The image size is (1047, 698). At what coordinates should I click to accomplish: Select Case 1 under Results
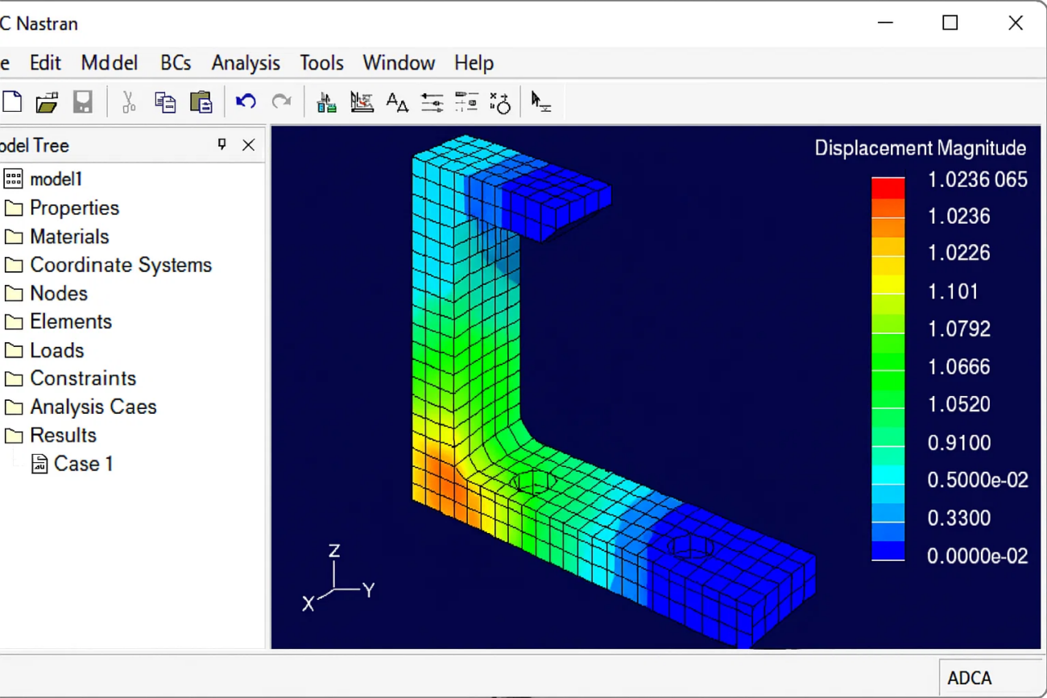coord(83,464)
